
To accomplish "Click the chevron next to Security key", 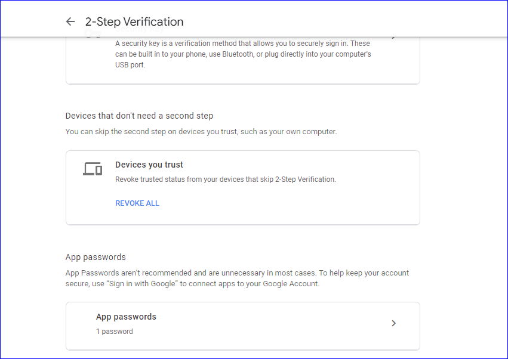I will pyautogui.click(x=393, y=35).
